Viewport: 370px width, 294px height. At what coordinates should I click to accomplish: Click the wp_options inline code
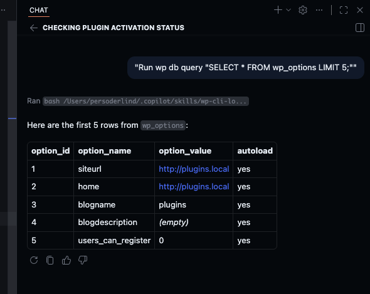pyautogui.click(x=163, y=125)
